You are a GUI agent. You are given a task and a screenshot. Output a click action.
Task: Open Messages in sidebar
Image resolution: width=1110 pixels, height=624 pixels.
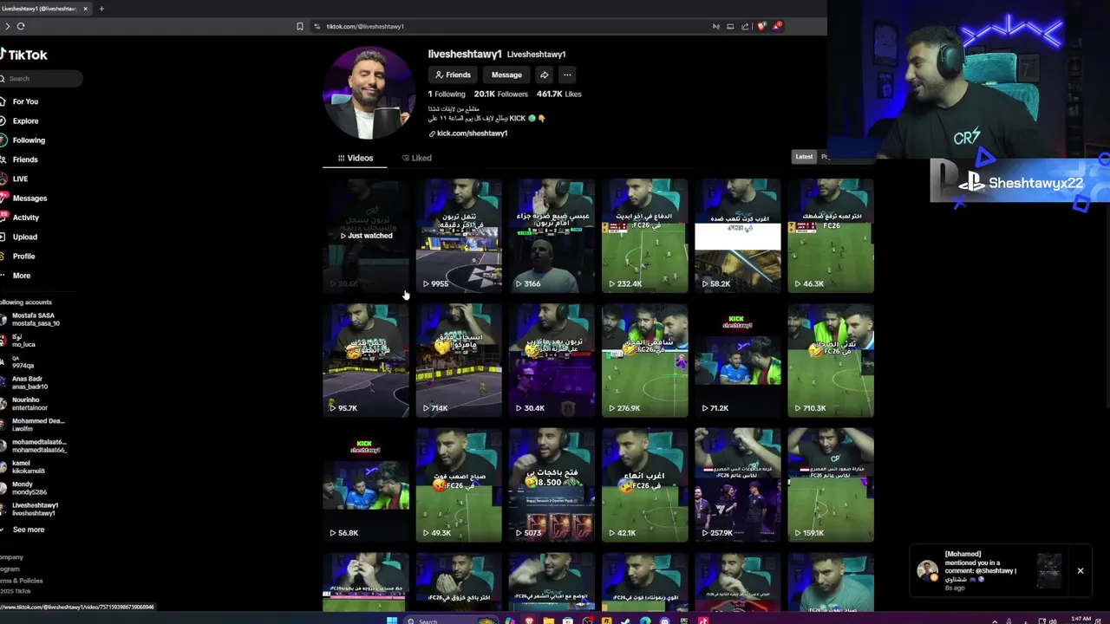click(x=29, y=198)
